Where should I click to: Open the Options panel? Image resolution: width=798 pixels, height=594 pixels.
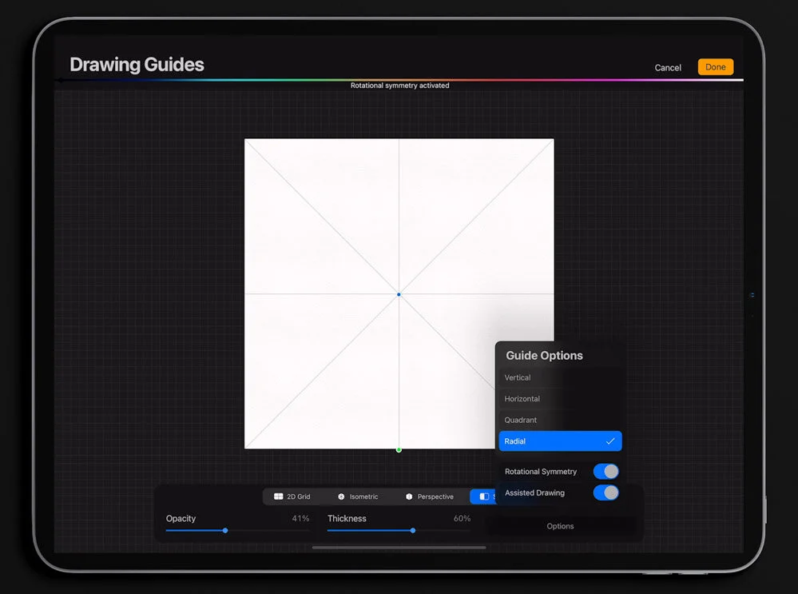click(x=560, y=526)
